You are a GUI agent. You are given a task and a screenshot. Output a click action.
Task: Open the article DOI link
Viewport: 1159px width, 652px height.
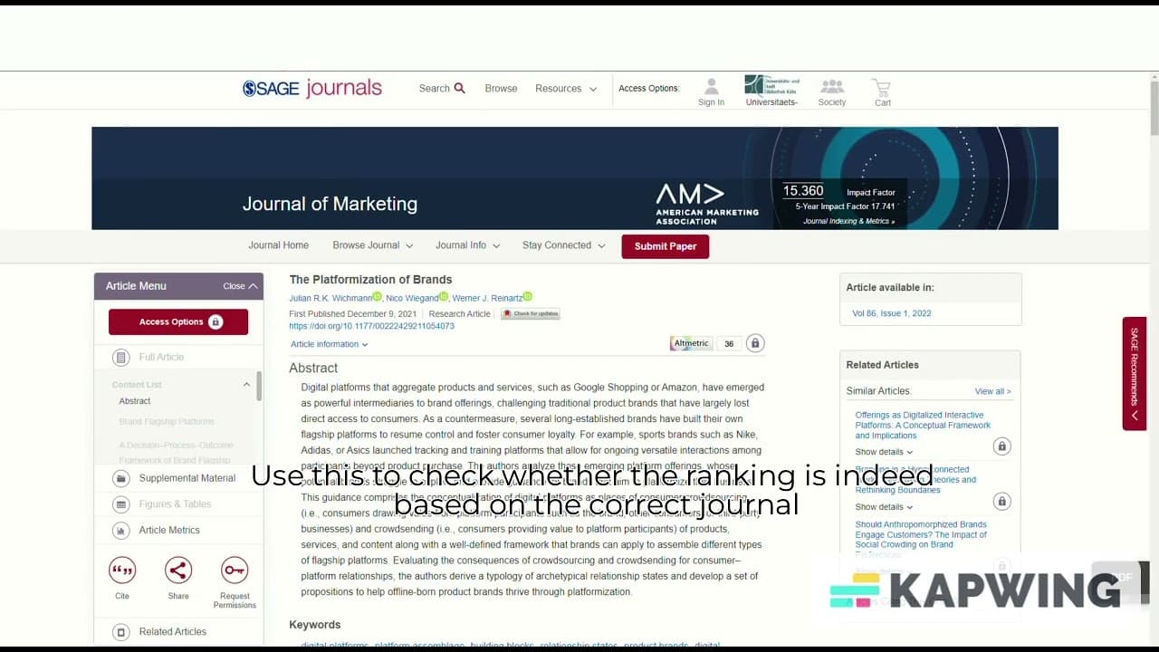pyautogui.click(x=371, y=326)
